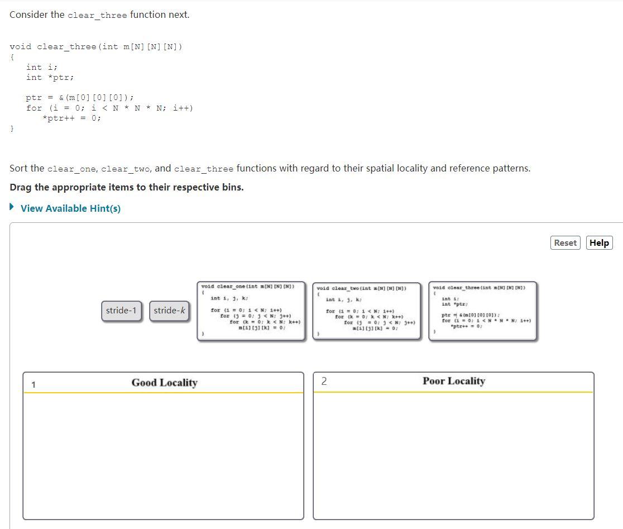
Task: Click the for loop line in code listing
Action: click(109, 108)
